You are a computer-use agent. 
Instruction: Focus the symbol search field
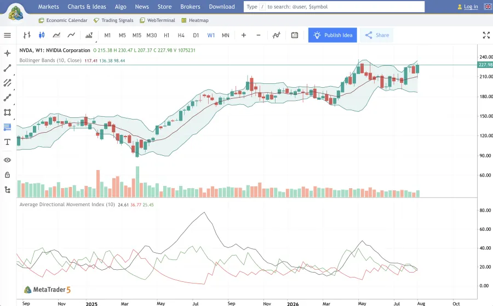[334, 7]
